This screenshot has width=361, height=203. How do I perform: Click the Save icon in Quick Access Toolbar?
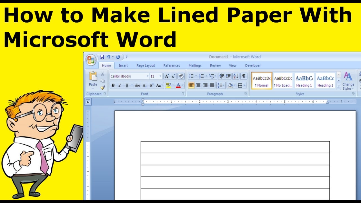[x=102, y=57]
